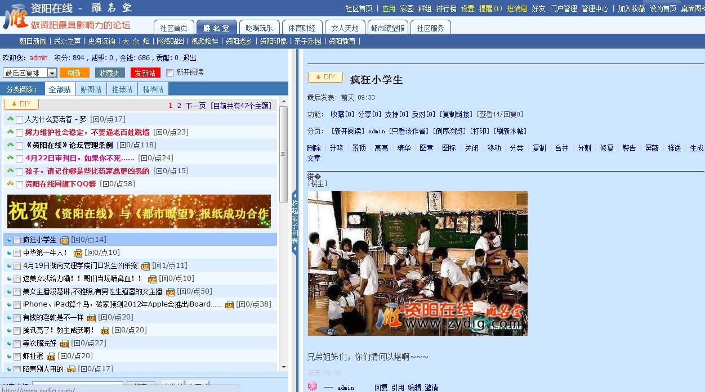705x392 pixels.
Task: Switch to the 推荐贴 tab
Action: tap(122, 89)
